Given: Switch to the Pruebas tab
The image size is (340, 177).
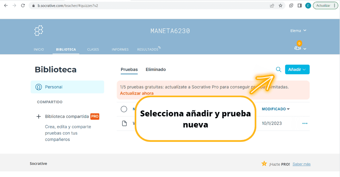Looking at the screenshot, I should pos(129,69).
